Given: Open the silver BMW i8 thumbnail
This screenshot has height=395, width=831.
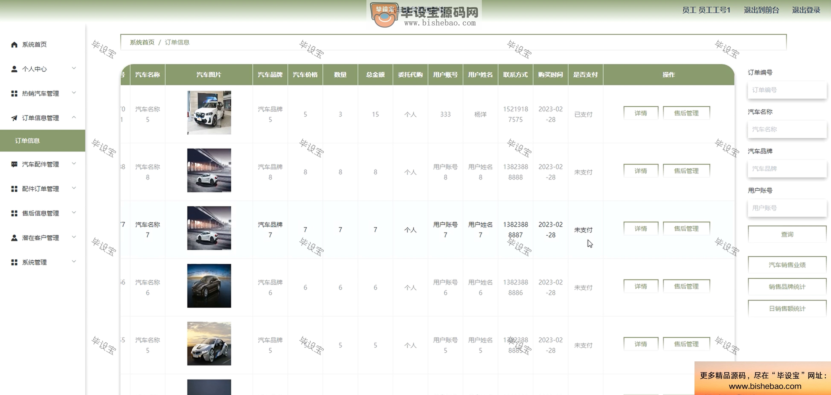Looking at the screenshot, I should 209,344.
